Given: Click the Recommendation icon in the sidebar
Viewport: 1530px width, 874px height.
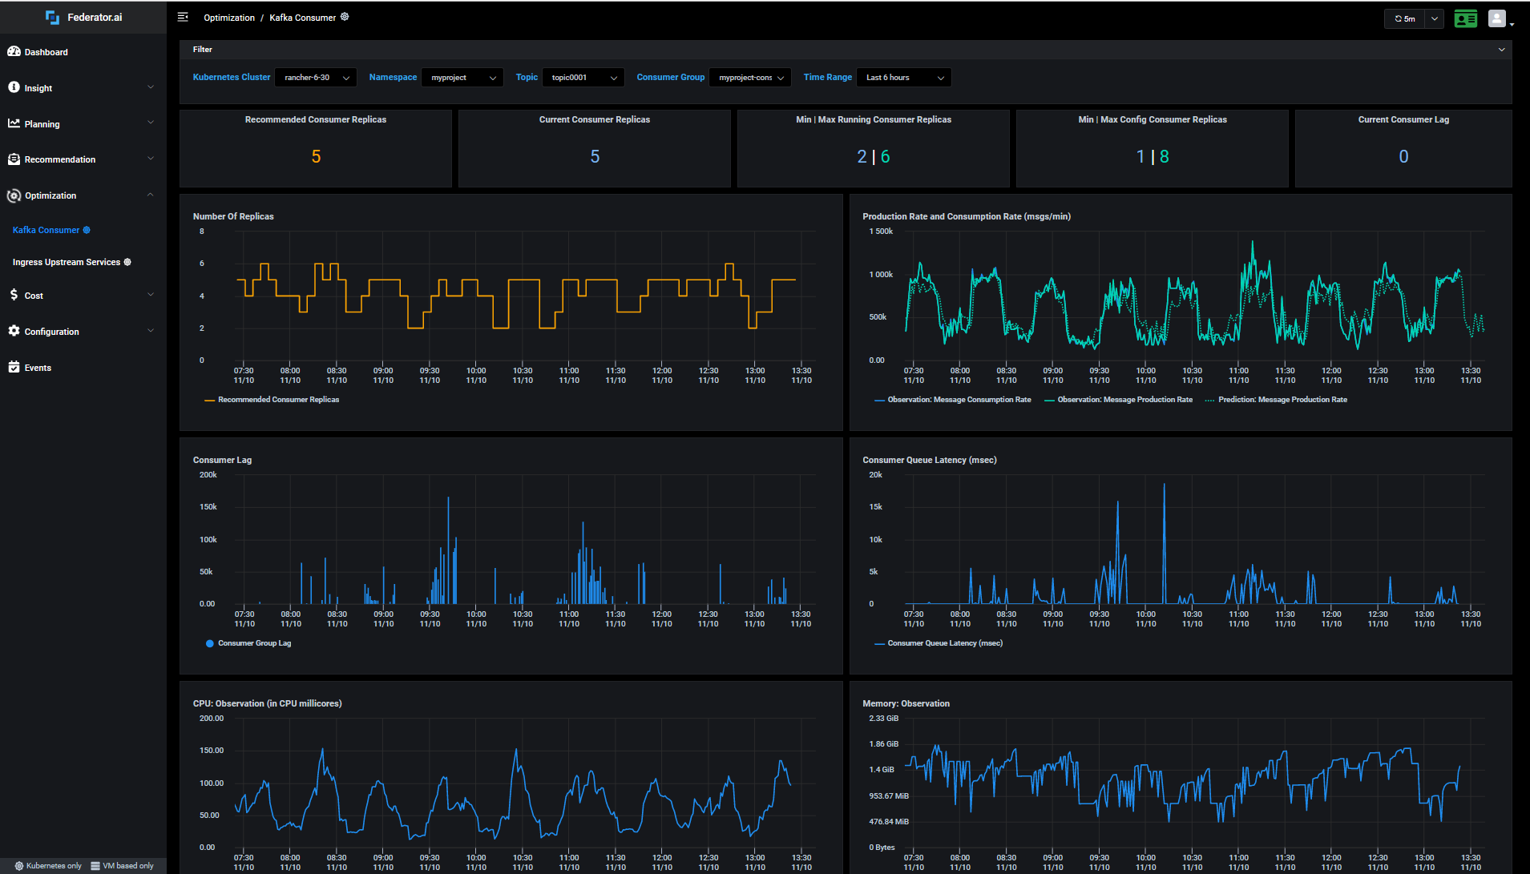Looking at the screenshot, I should [x=14, y=159].
